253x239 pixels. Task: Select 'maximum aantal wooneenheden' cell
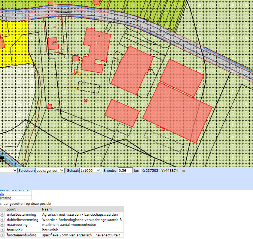pyautogui.click(x=82, y=225)
